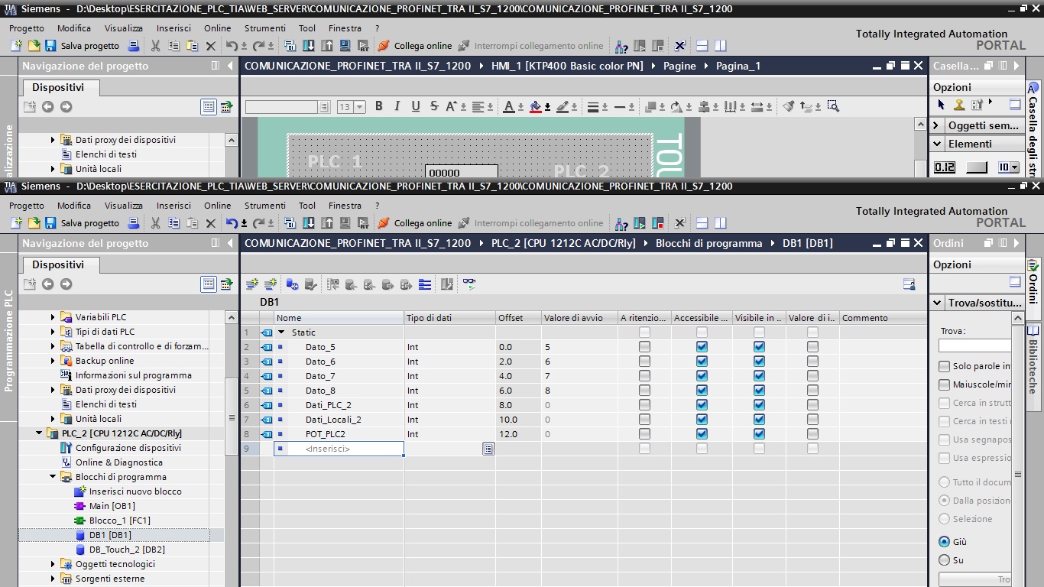Click Collega online in the lower window
Image resolution: width=1044 pixels, height=587 pixels.
coord(415,223)
